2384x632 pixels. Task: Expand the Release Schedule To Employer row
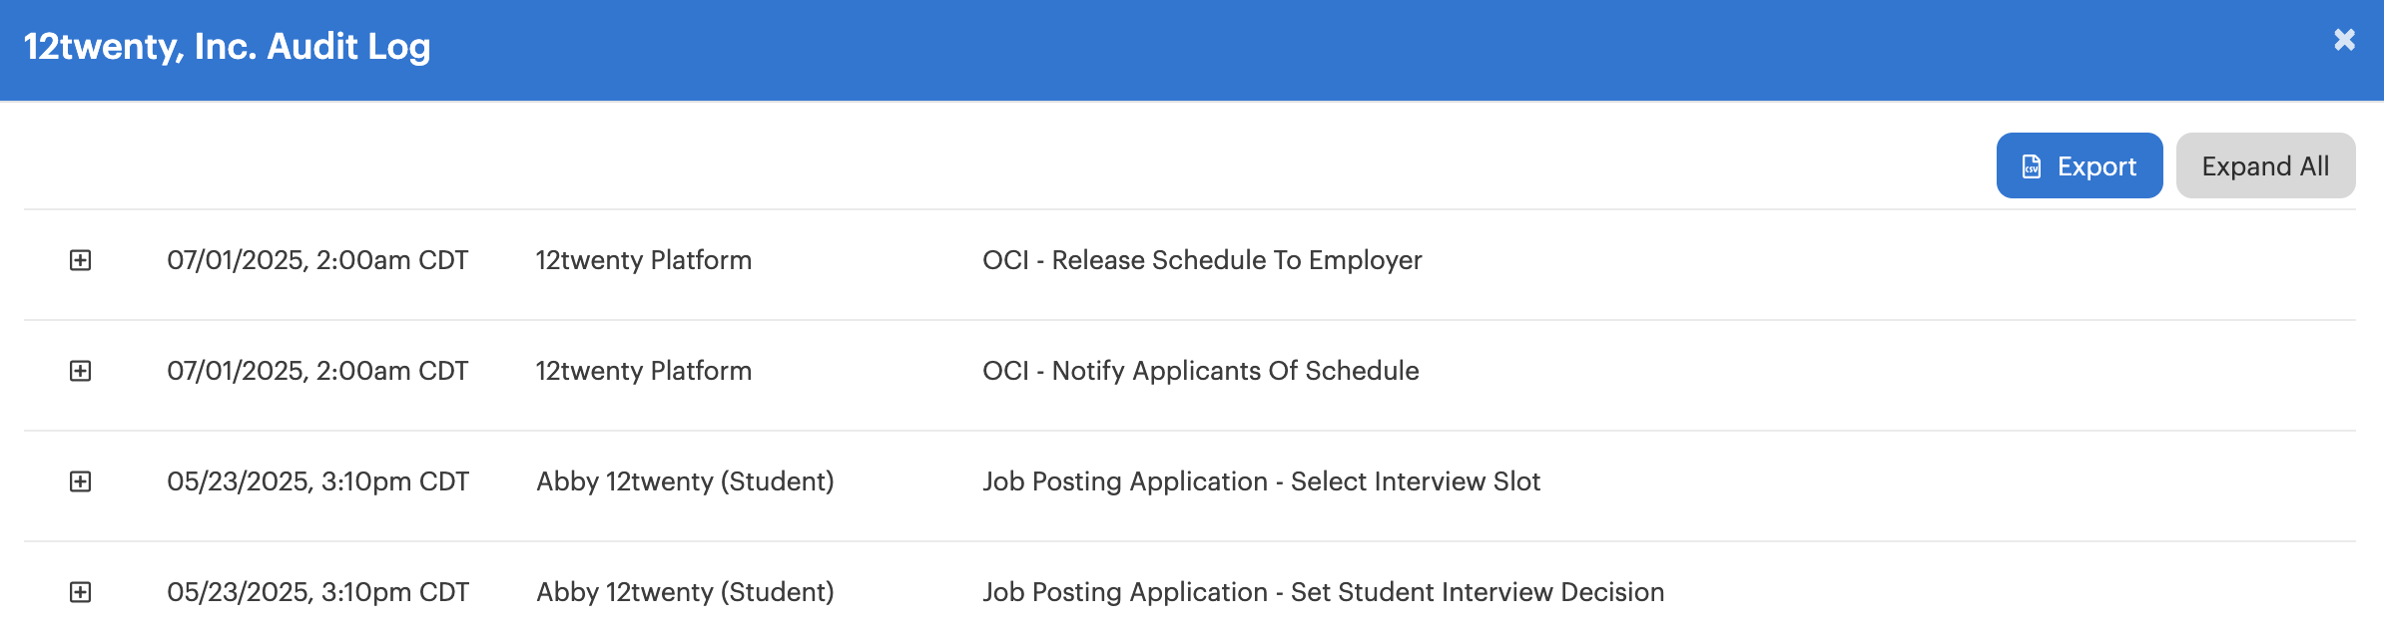[81, 260]
